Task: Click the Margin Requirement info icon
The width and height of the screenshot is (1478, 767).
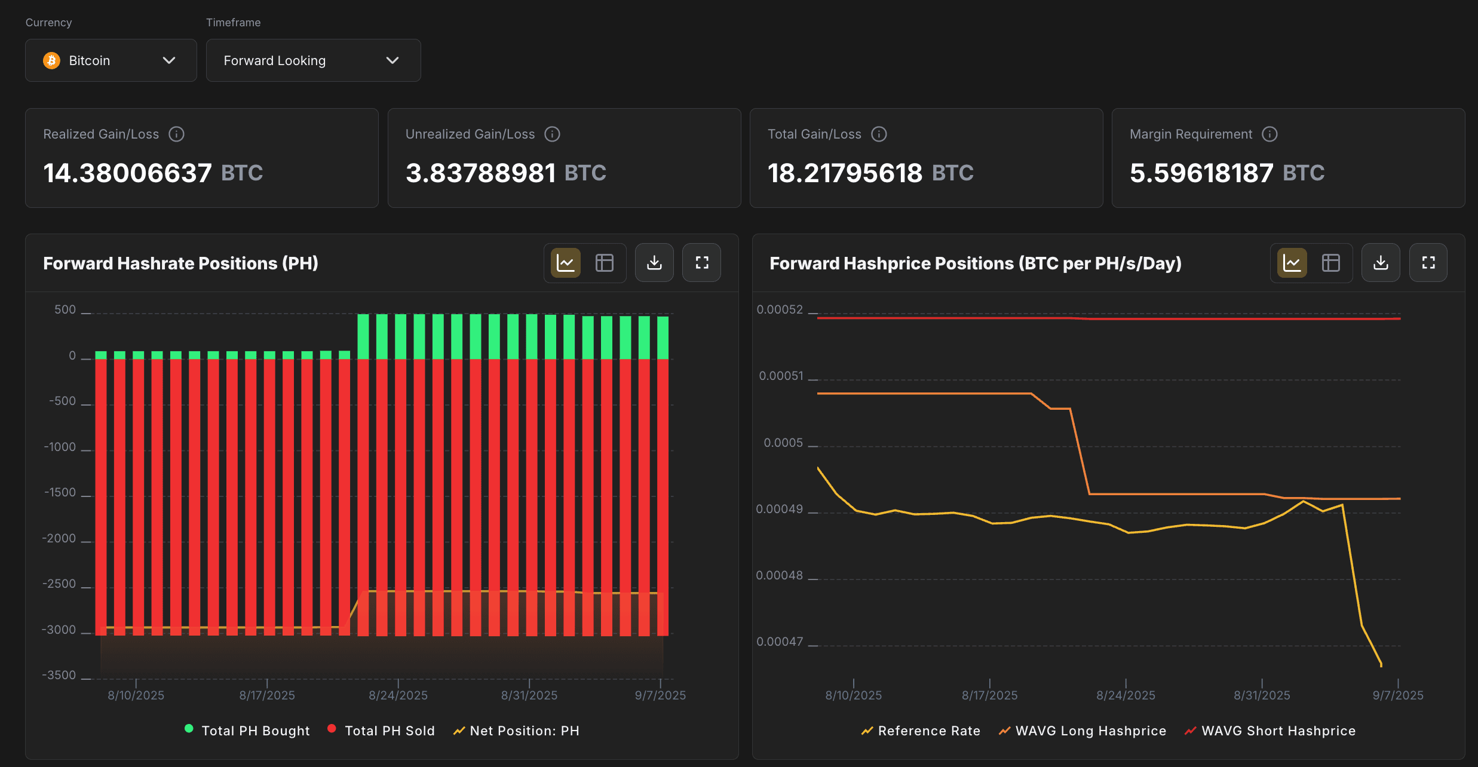Action: (x=1270, y=134)
